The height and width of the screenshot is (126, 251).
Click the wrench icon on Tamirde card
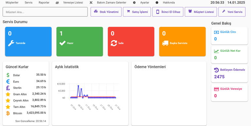(x=11, y=43)
